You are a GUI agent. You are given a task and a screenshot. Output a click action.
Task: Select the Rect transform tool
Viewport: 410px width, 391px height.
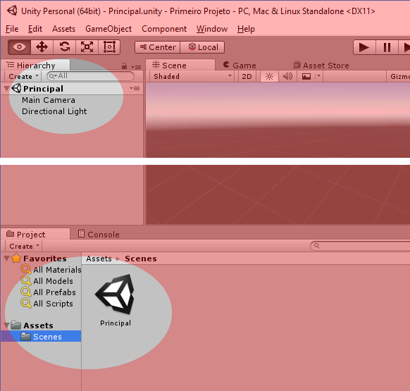click(x=109, y=47)
